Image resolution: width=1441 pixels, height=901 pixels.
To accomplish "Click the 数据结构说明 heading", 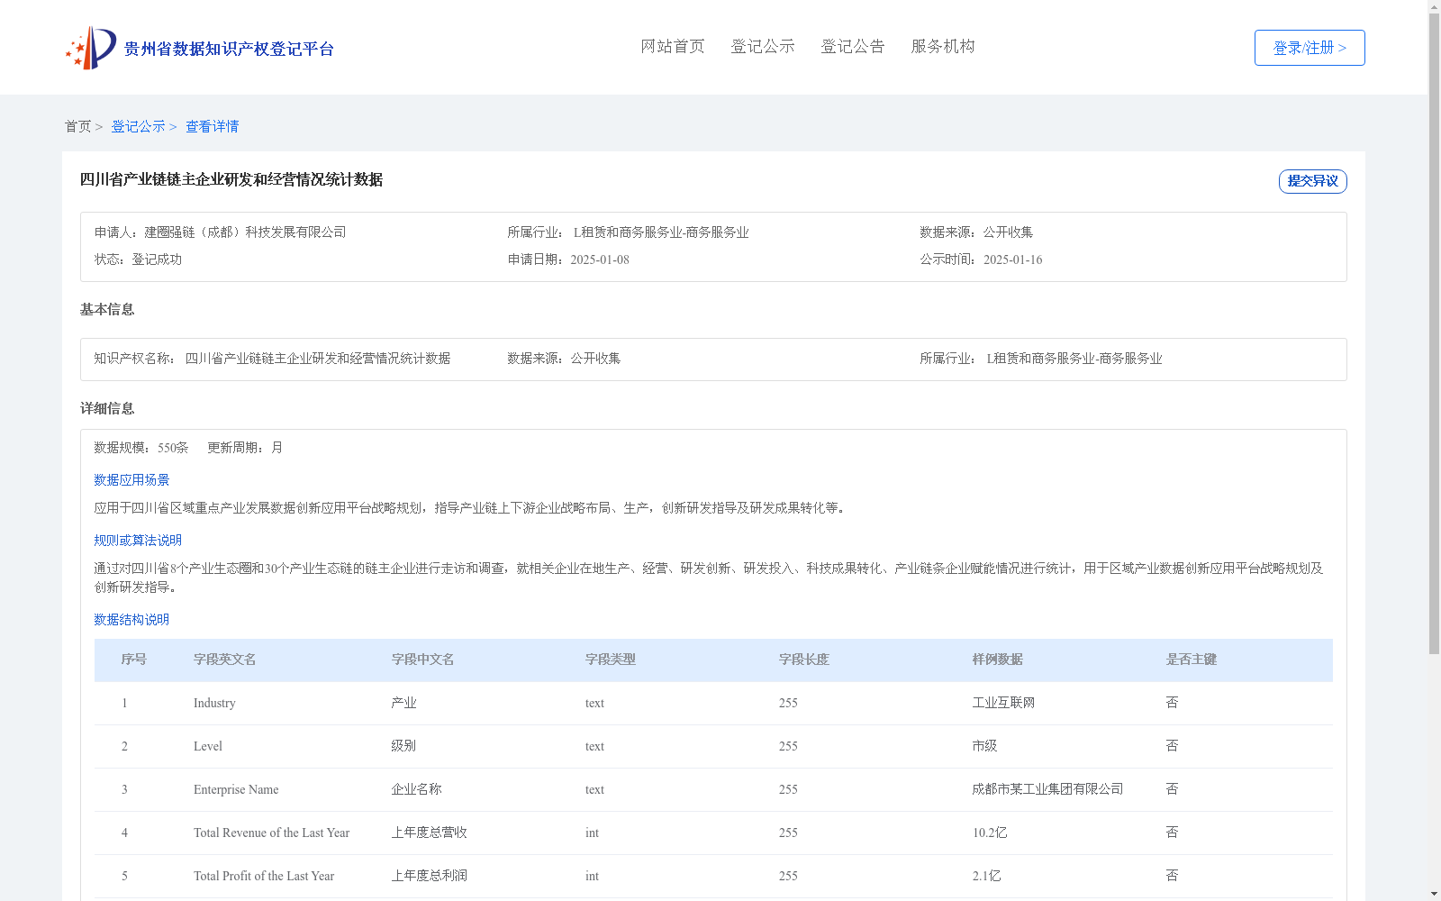I will (x=131, y=620).
